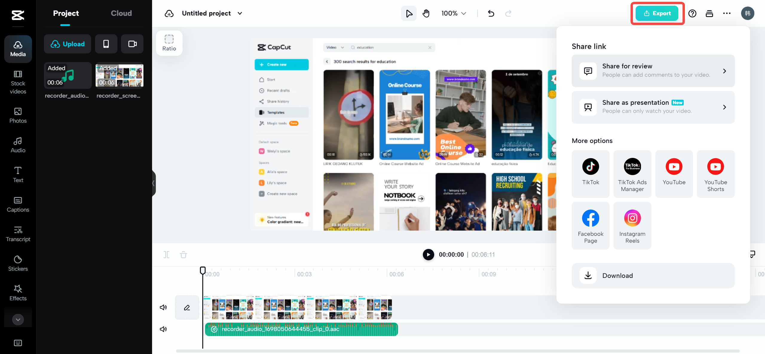Select the recorder_audio clip on timeline

(x=301, y=329)
